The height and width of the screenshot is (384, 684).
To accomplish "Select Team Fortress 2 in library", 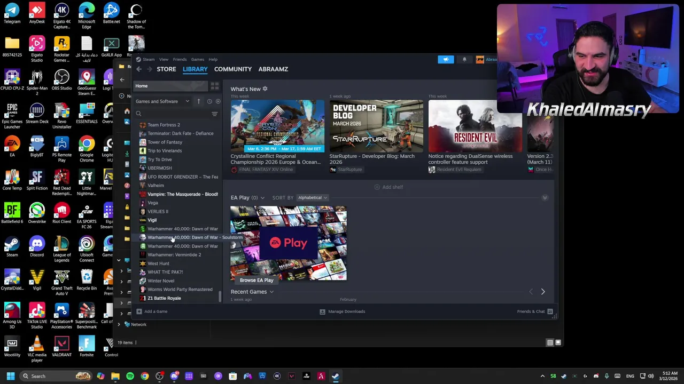I will pos(164,125).
